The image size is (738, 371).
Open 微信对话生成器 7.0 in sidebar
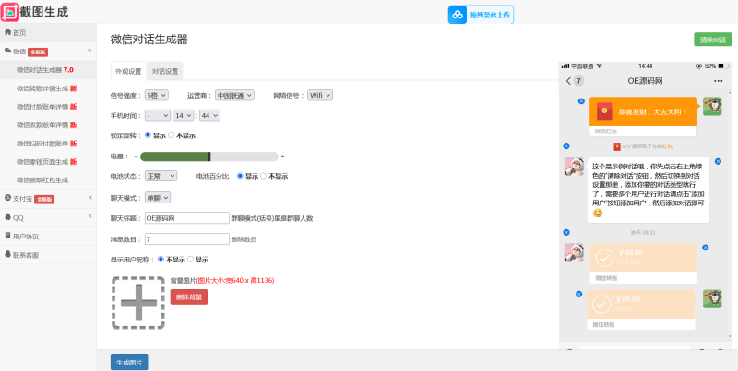coord(48,69)
